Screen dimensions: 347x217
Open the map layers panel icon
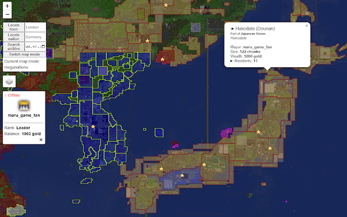(x=9, y=81)
